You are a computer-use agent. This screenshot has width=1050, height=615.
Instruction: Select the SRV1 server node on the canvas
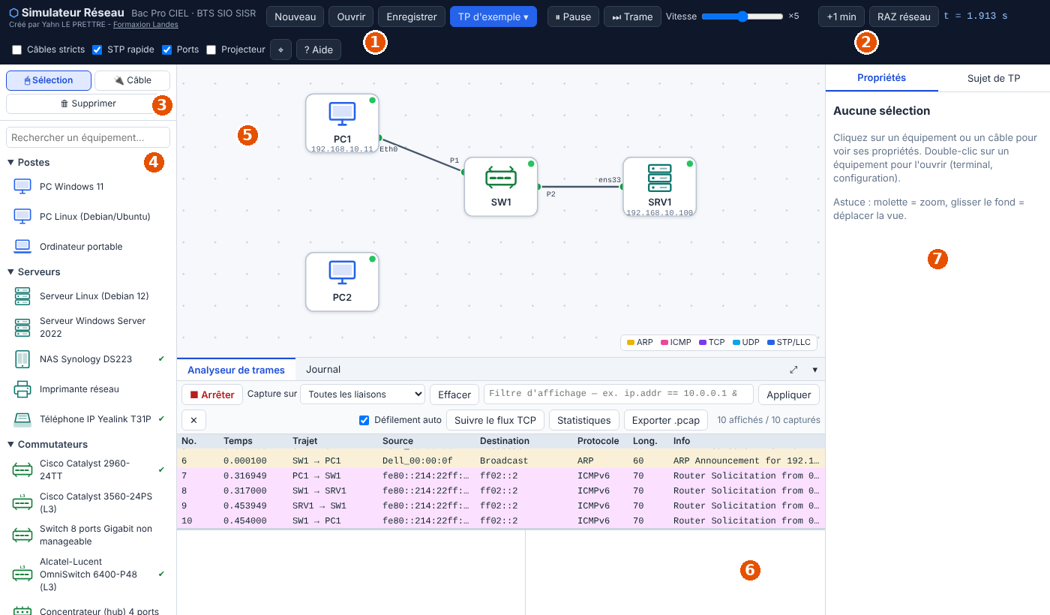tap(660, 187)
